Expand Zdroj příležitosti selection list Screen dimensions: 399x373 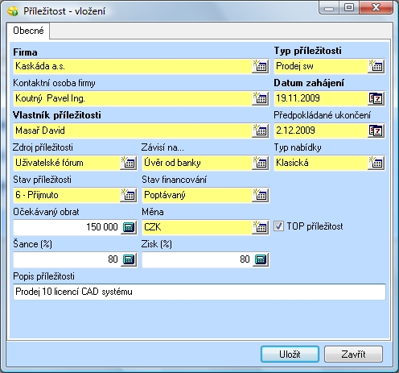129,163
